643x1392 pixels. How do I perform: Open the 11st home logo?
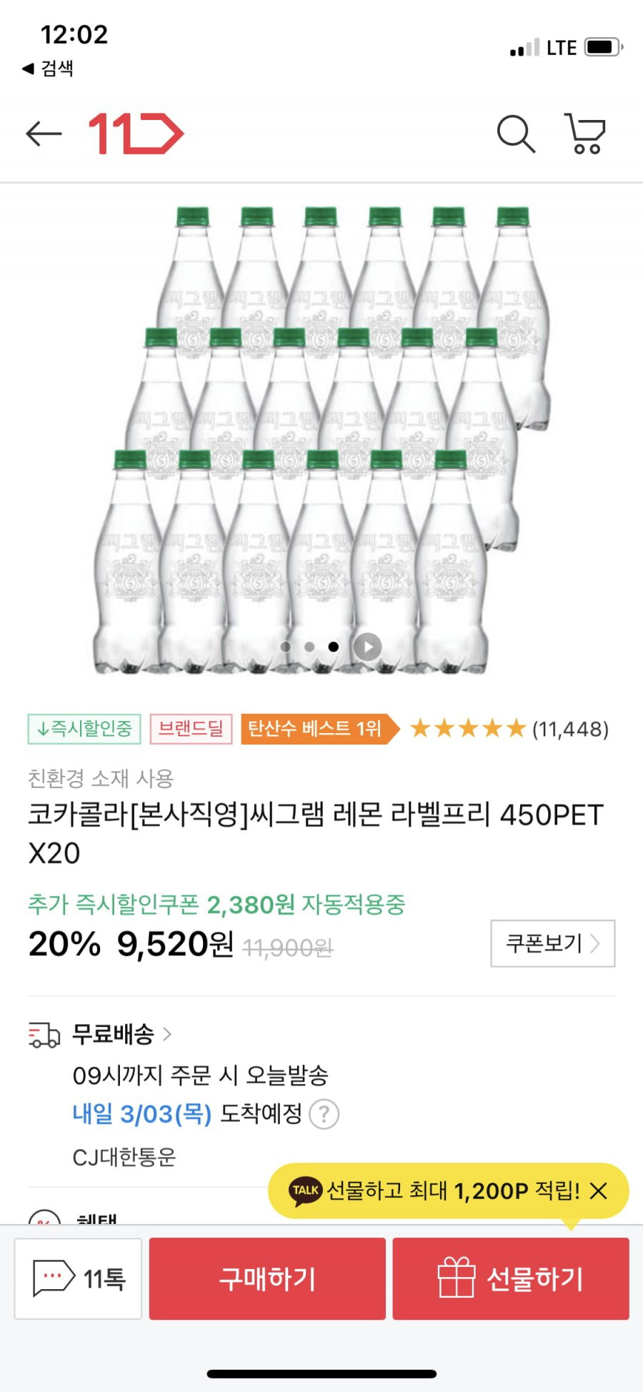click(x=136, y=134)
